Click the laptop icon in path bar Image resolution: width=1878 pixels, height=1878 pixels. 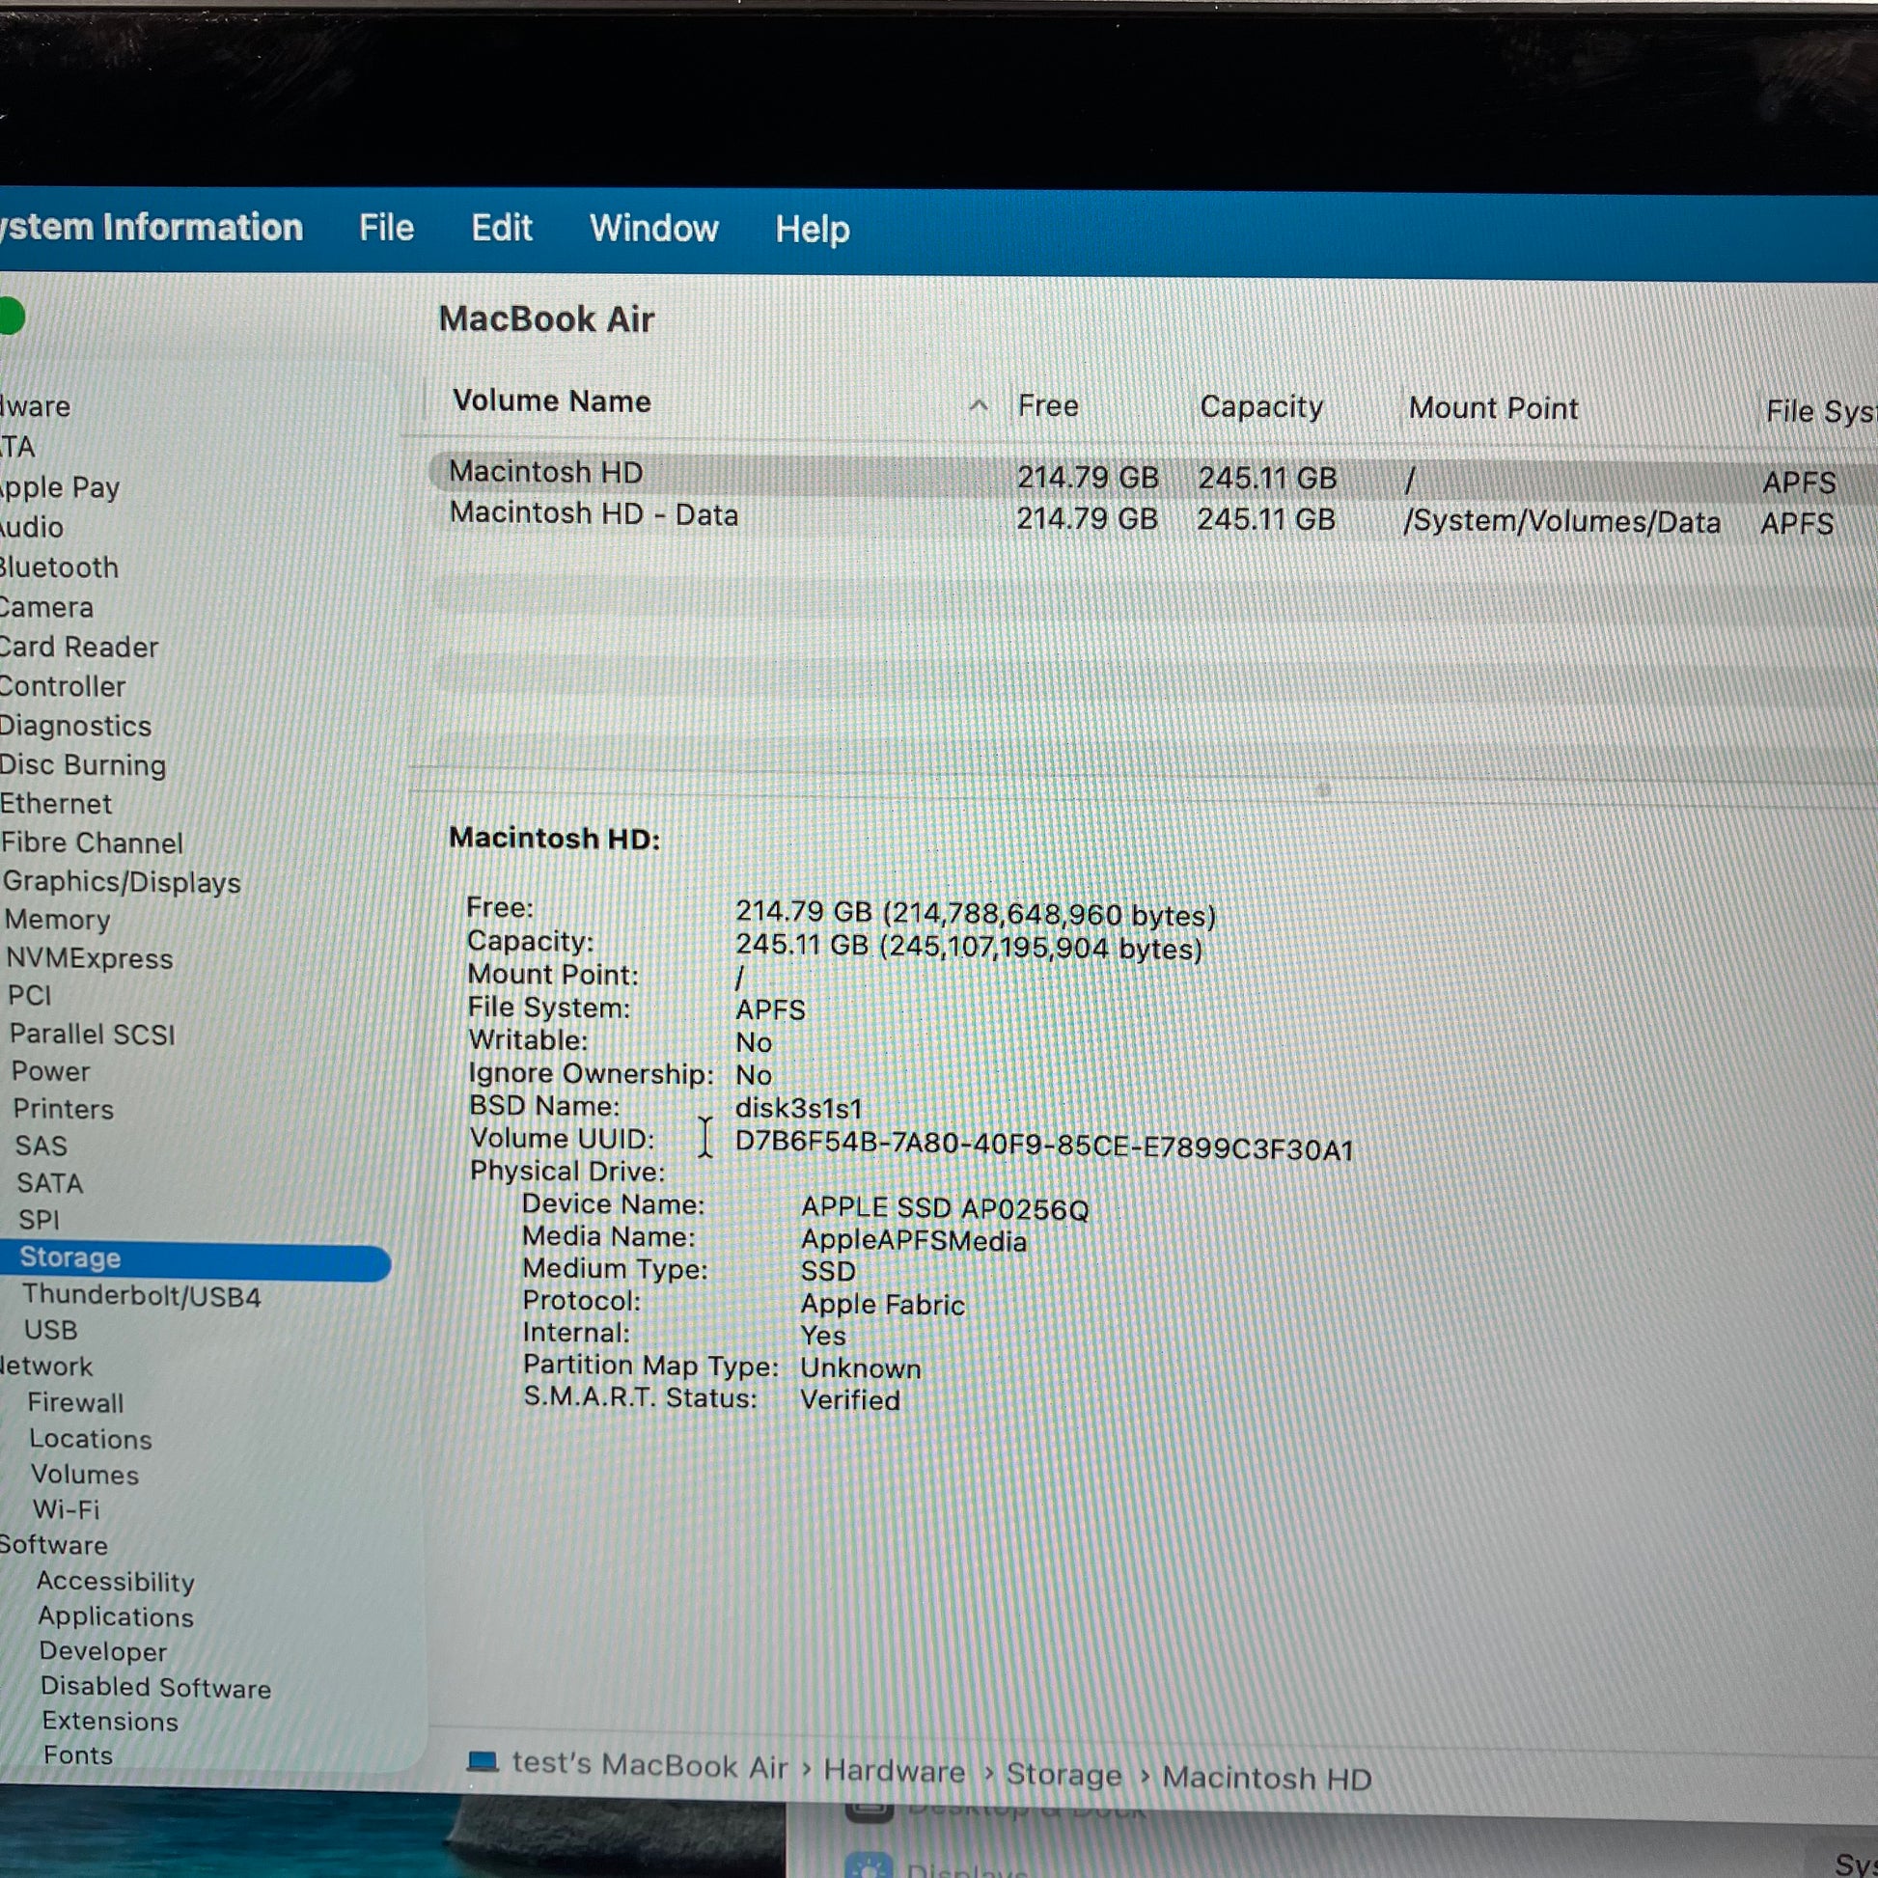(x=483, y=1761)
